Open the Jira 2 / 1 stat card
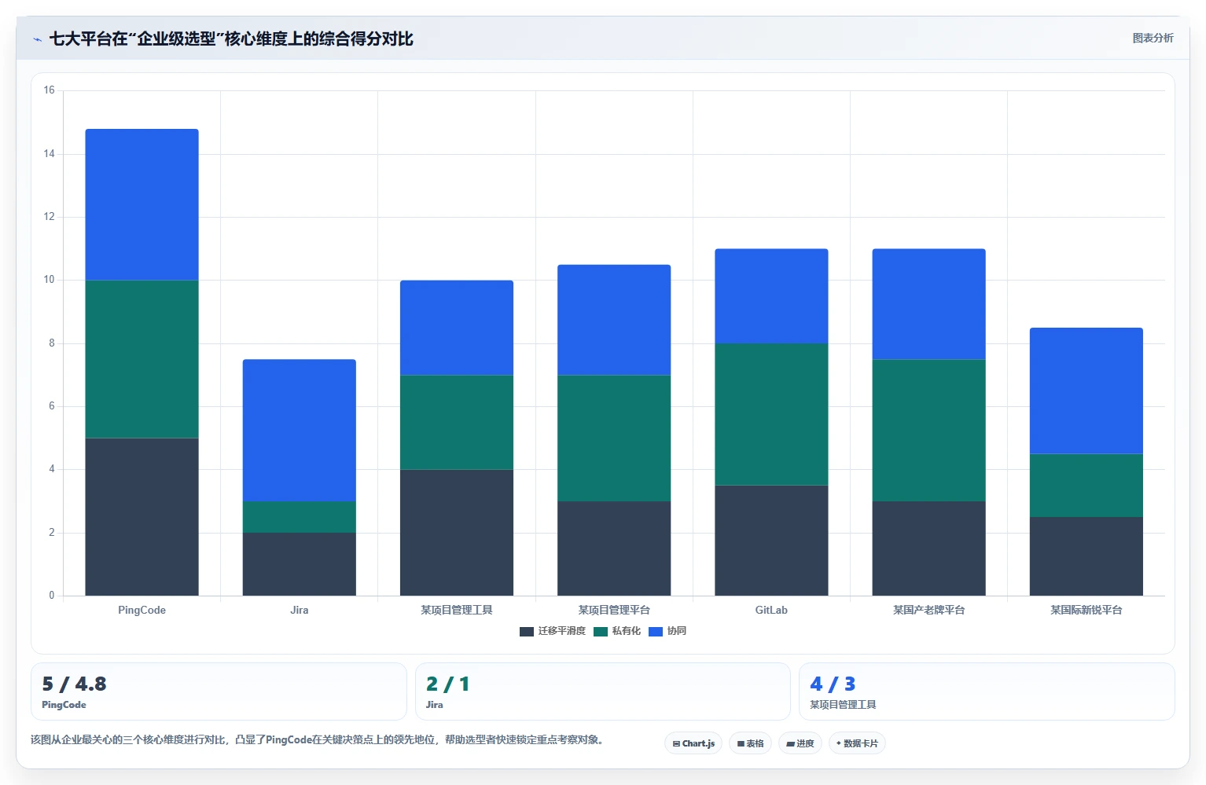 (602, 691)
